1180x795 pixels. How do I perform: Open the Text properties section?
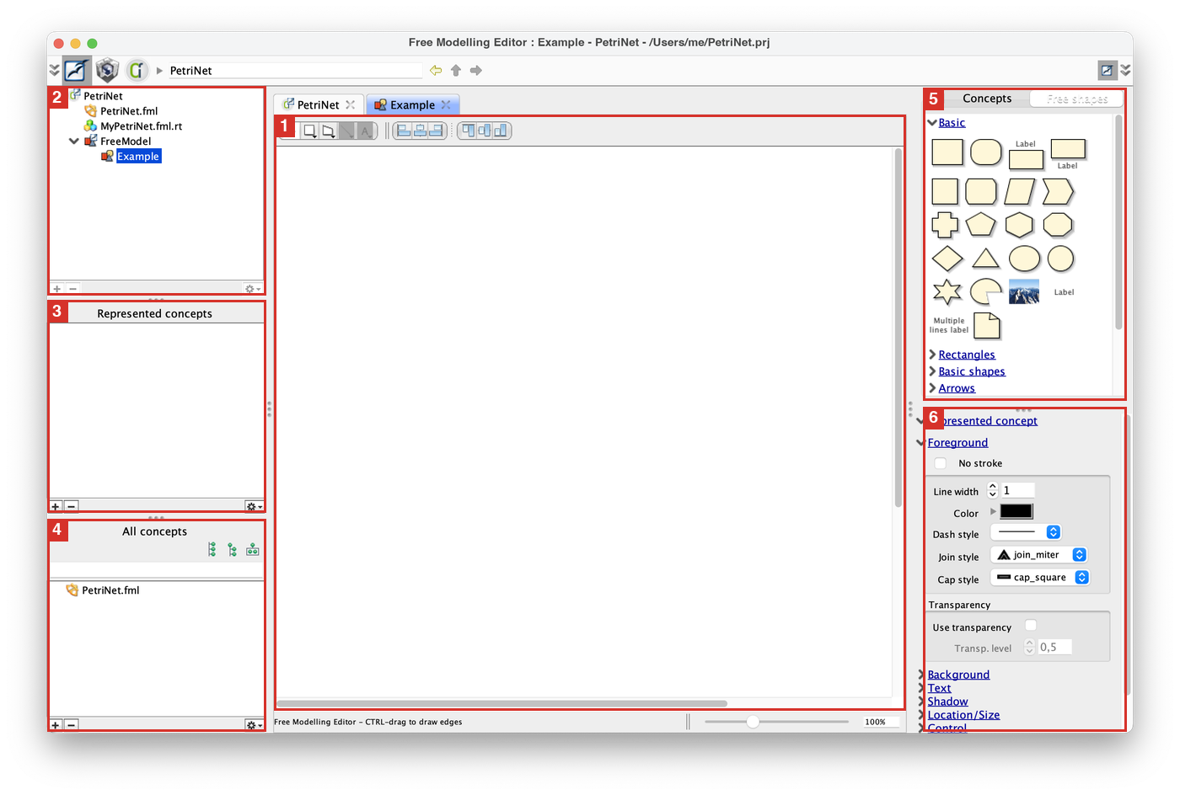tap(939, 688)
